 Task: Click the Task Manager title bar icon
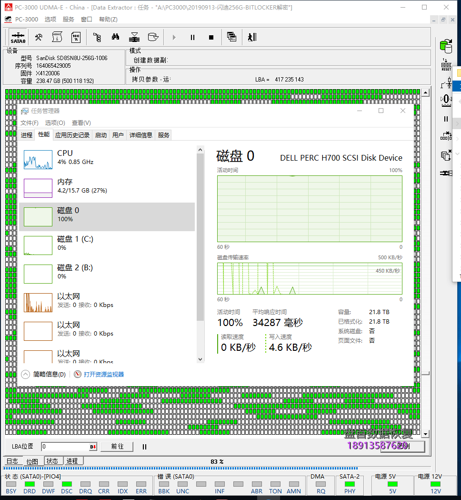25,111
